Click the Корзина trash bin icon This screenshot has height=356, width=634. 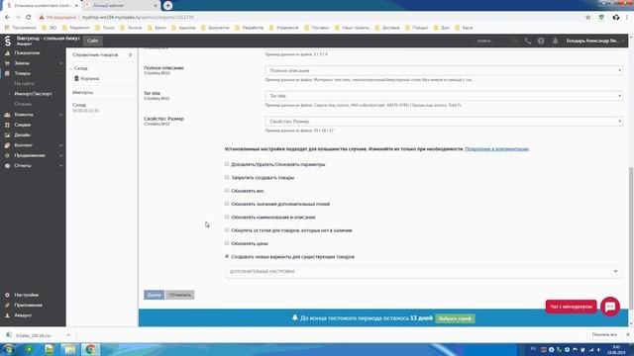pos(76,78)
